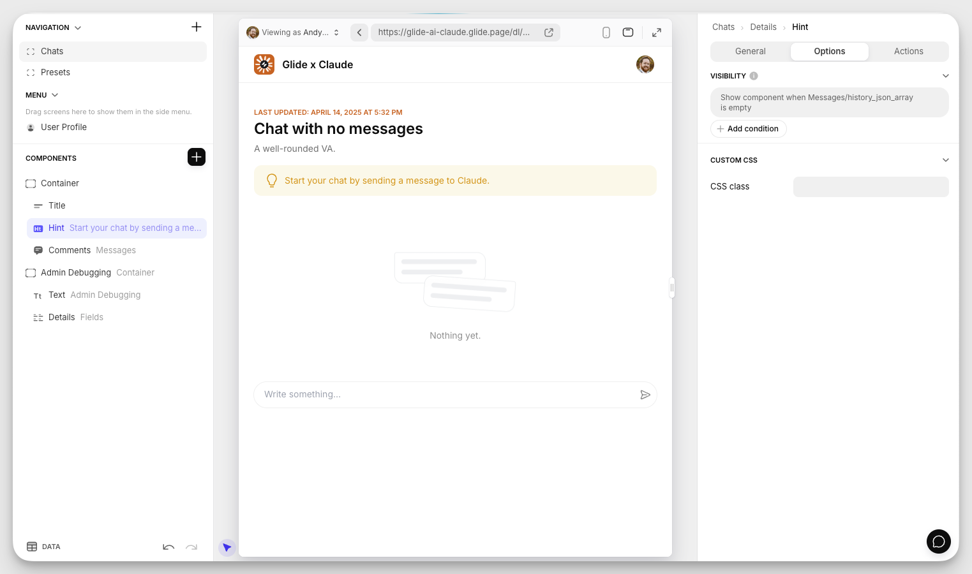This screenshot has width=972, height=574.
Task: Show info about Visibility
Action: pos(754,76)
